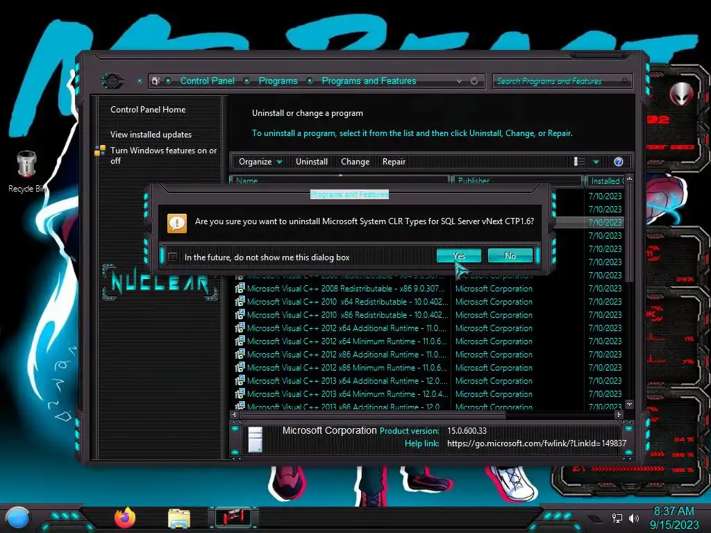
Task: Click Uninstall in the toolbar
Action: click(x=312, y=162)
